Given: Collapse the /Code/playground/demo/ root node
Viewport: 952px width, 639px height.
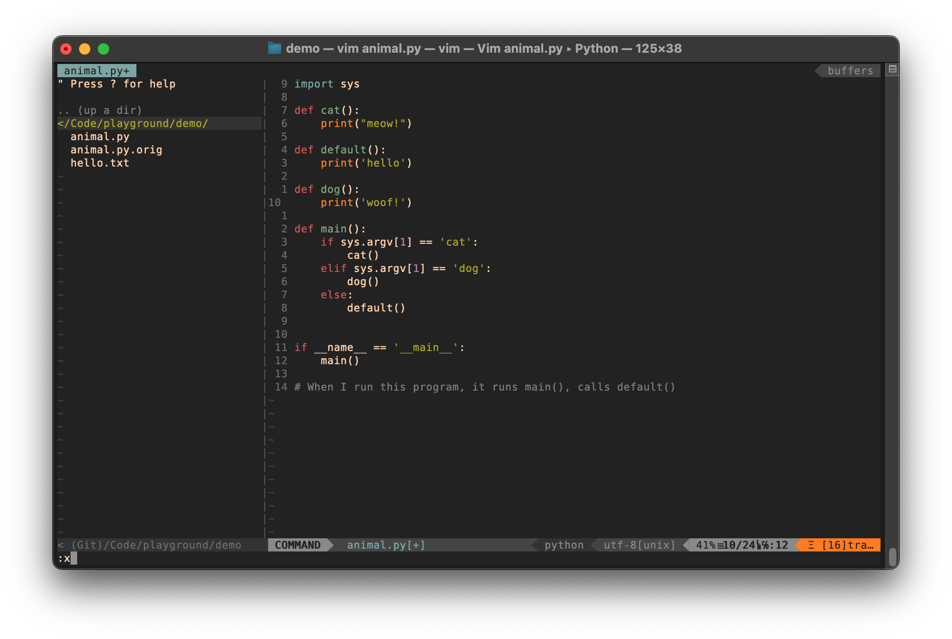Looking at the screenshot, I should [133, 123].
